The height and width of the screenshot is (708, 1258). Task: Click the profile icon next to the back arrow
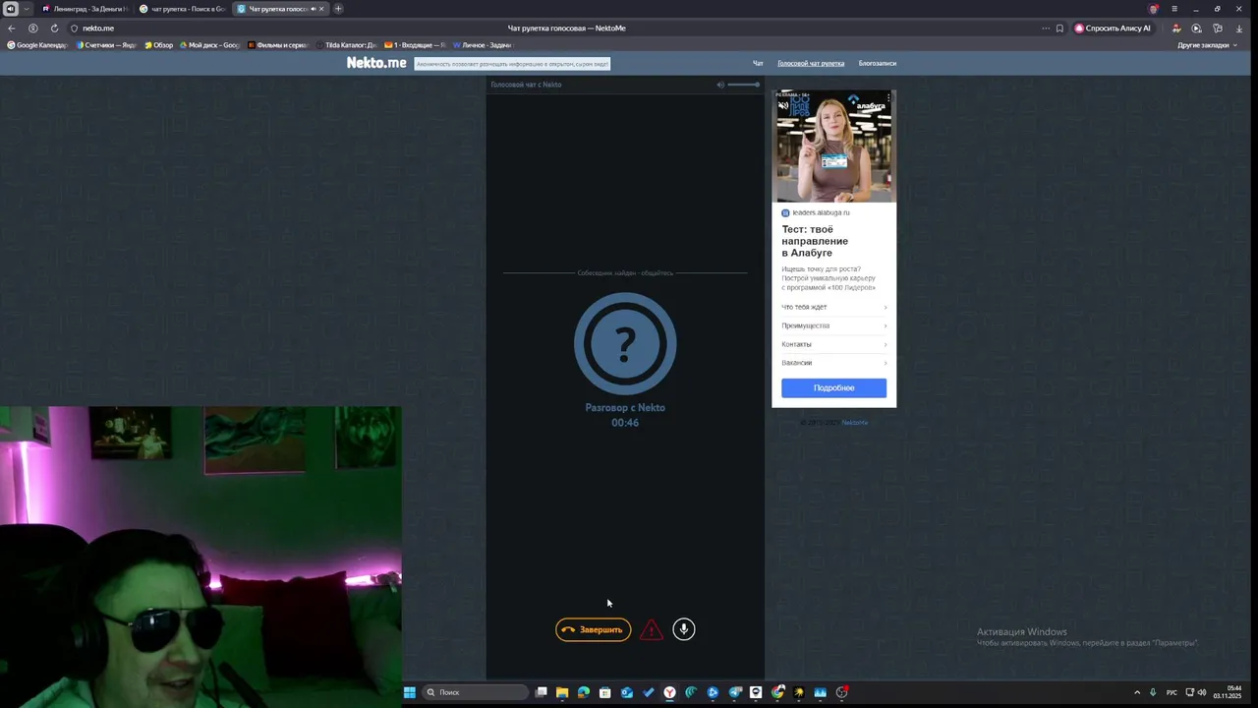32,29
